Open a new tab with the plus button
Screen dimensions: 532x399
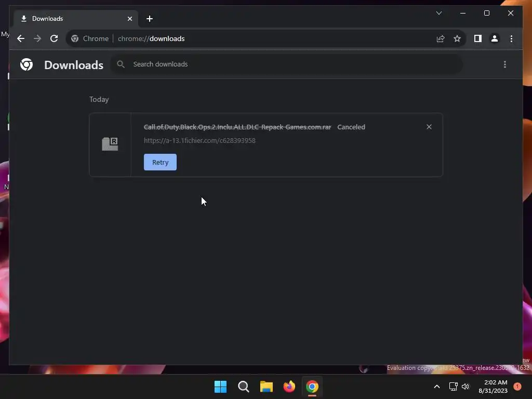[150, 19]
